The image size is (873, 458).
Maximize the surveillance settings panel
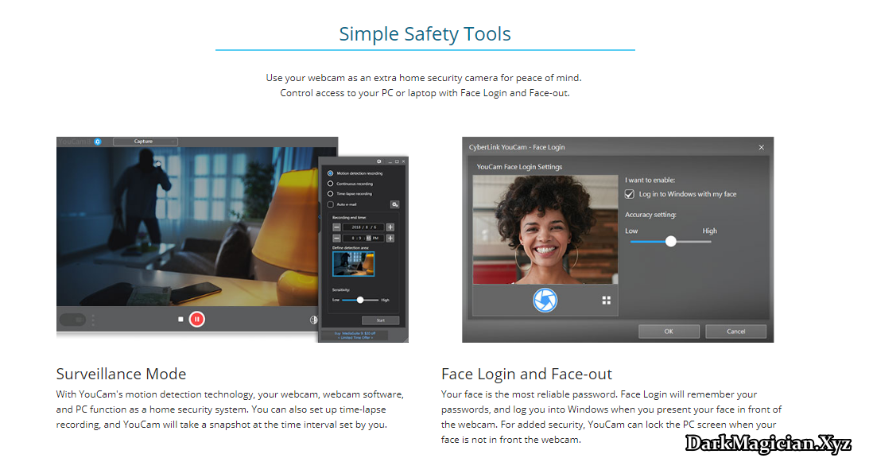pos(397,161)
